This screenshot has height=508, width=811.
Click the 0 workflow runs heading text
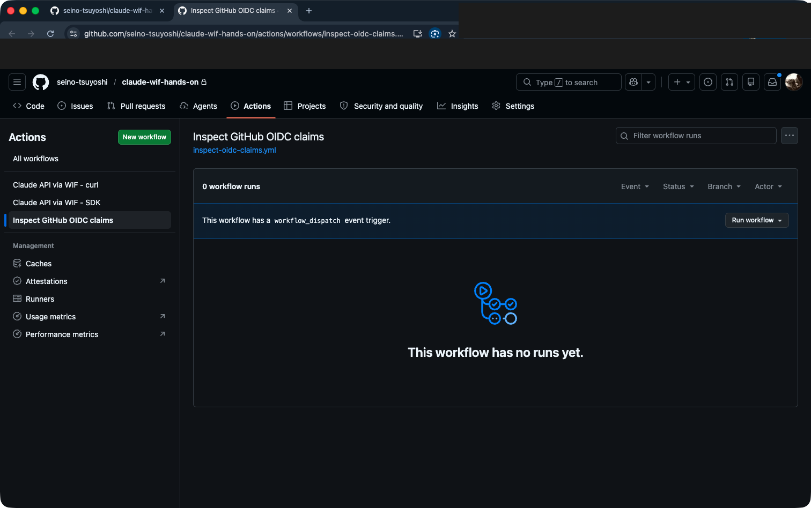point(231,186)
